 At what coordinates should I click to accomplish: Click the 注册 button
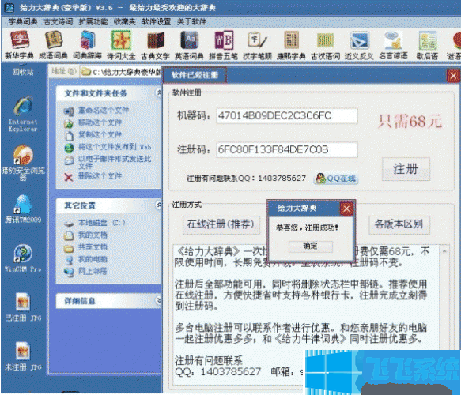click(406, 169)
